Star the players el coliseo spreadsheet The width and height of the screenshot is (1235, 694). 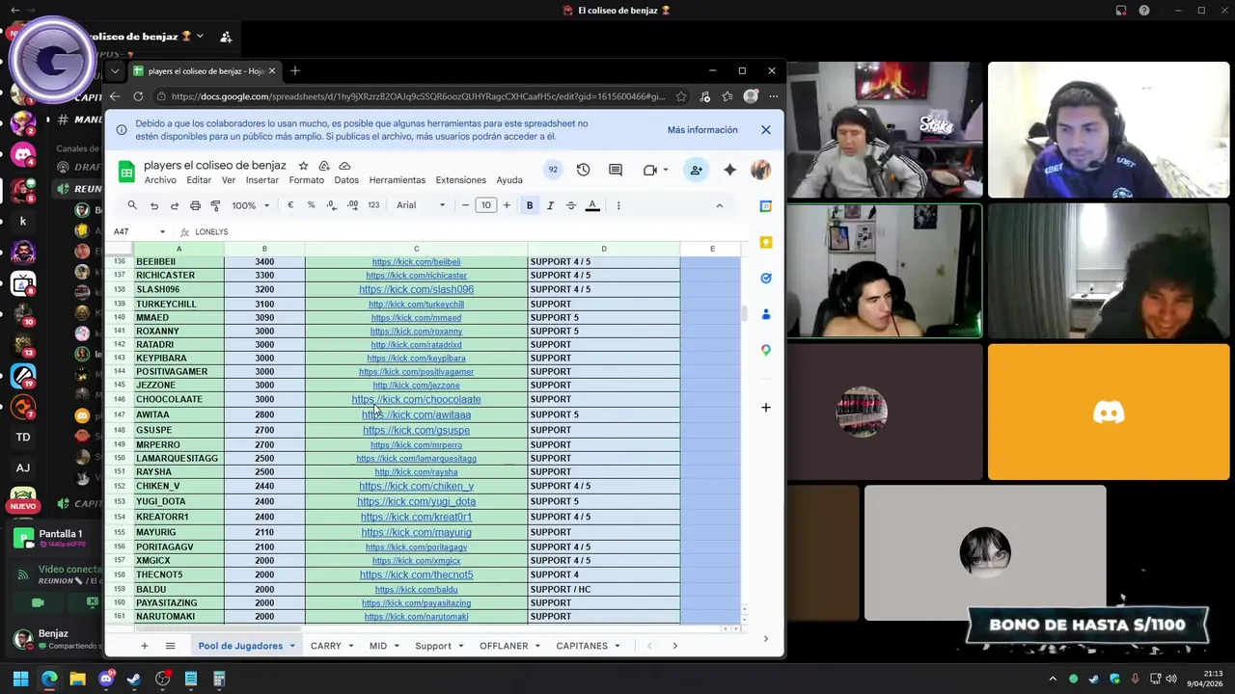tap(303, 166)
